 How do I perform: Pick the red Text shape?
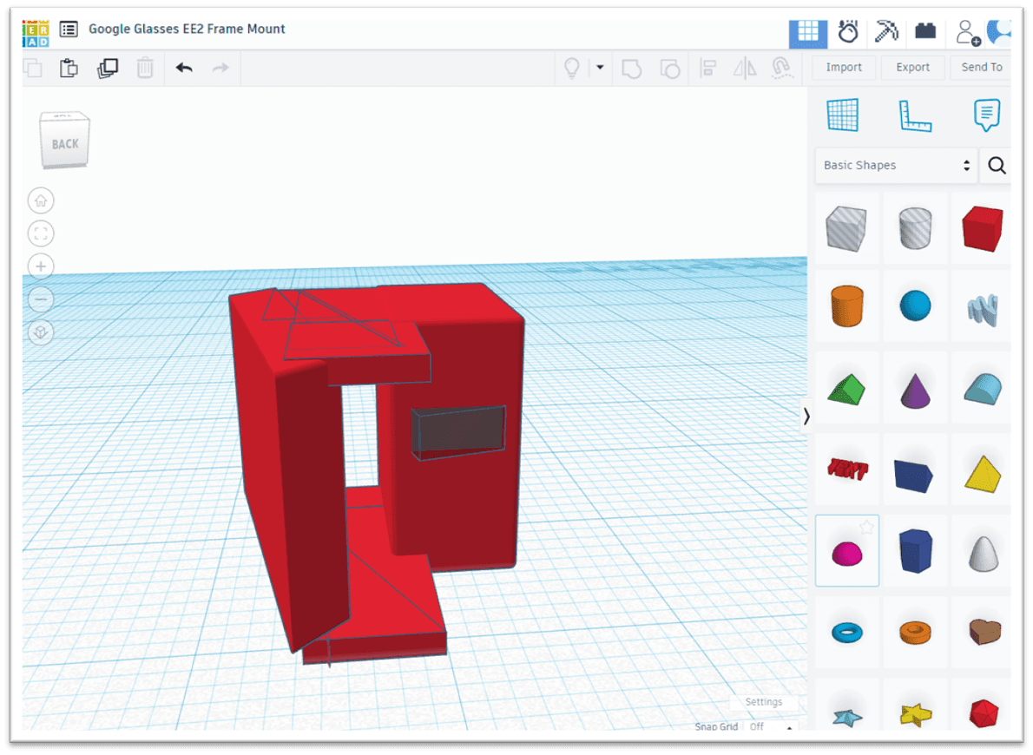pos(847,469)
